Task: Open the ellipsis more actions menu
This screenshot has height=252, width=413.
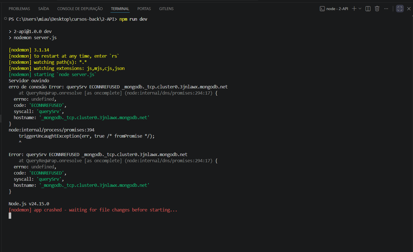Action: (x=386, y=9)
